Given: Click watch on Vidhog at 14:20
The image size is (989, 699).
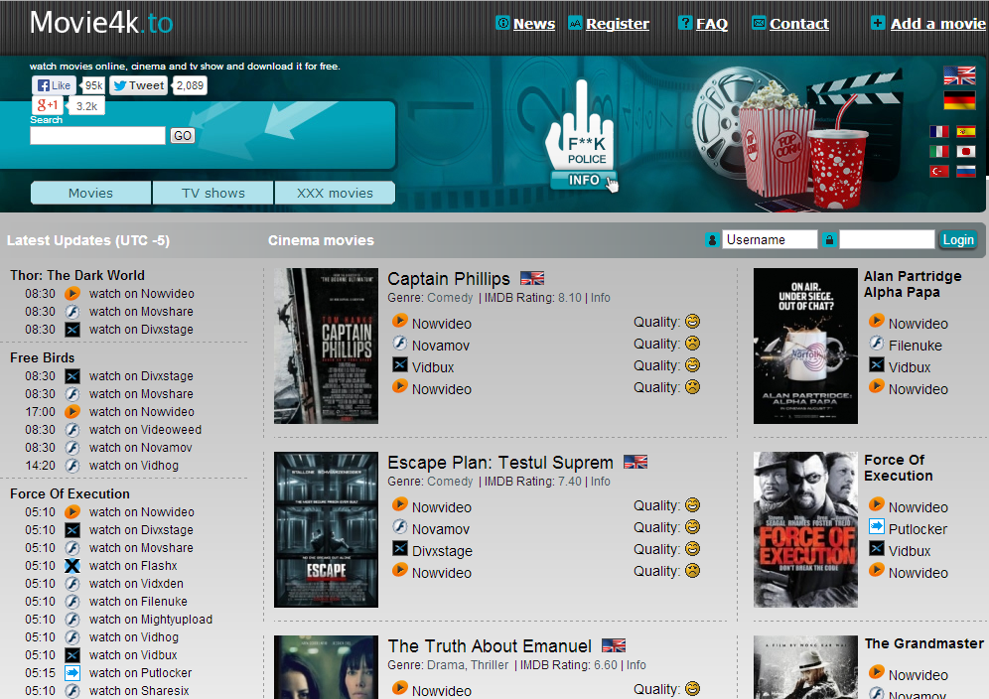Looking at the screenshot, I should [x=134, y=466].
